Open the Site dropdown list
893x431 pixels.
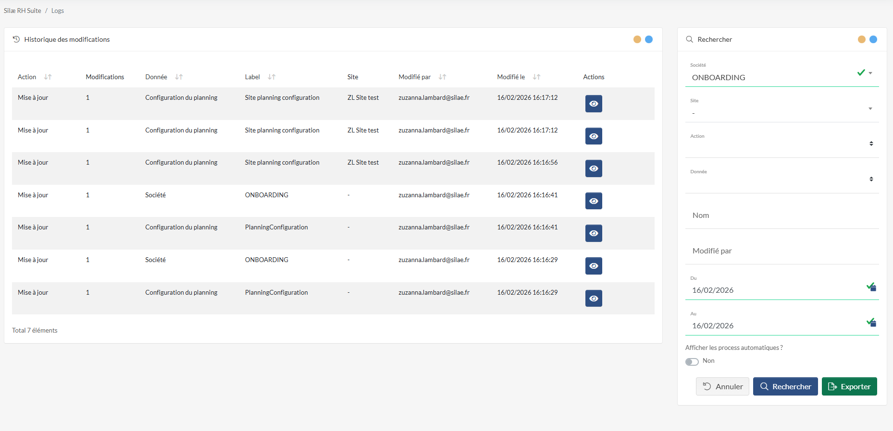point(870,109)
